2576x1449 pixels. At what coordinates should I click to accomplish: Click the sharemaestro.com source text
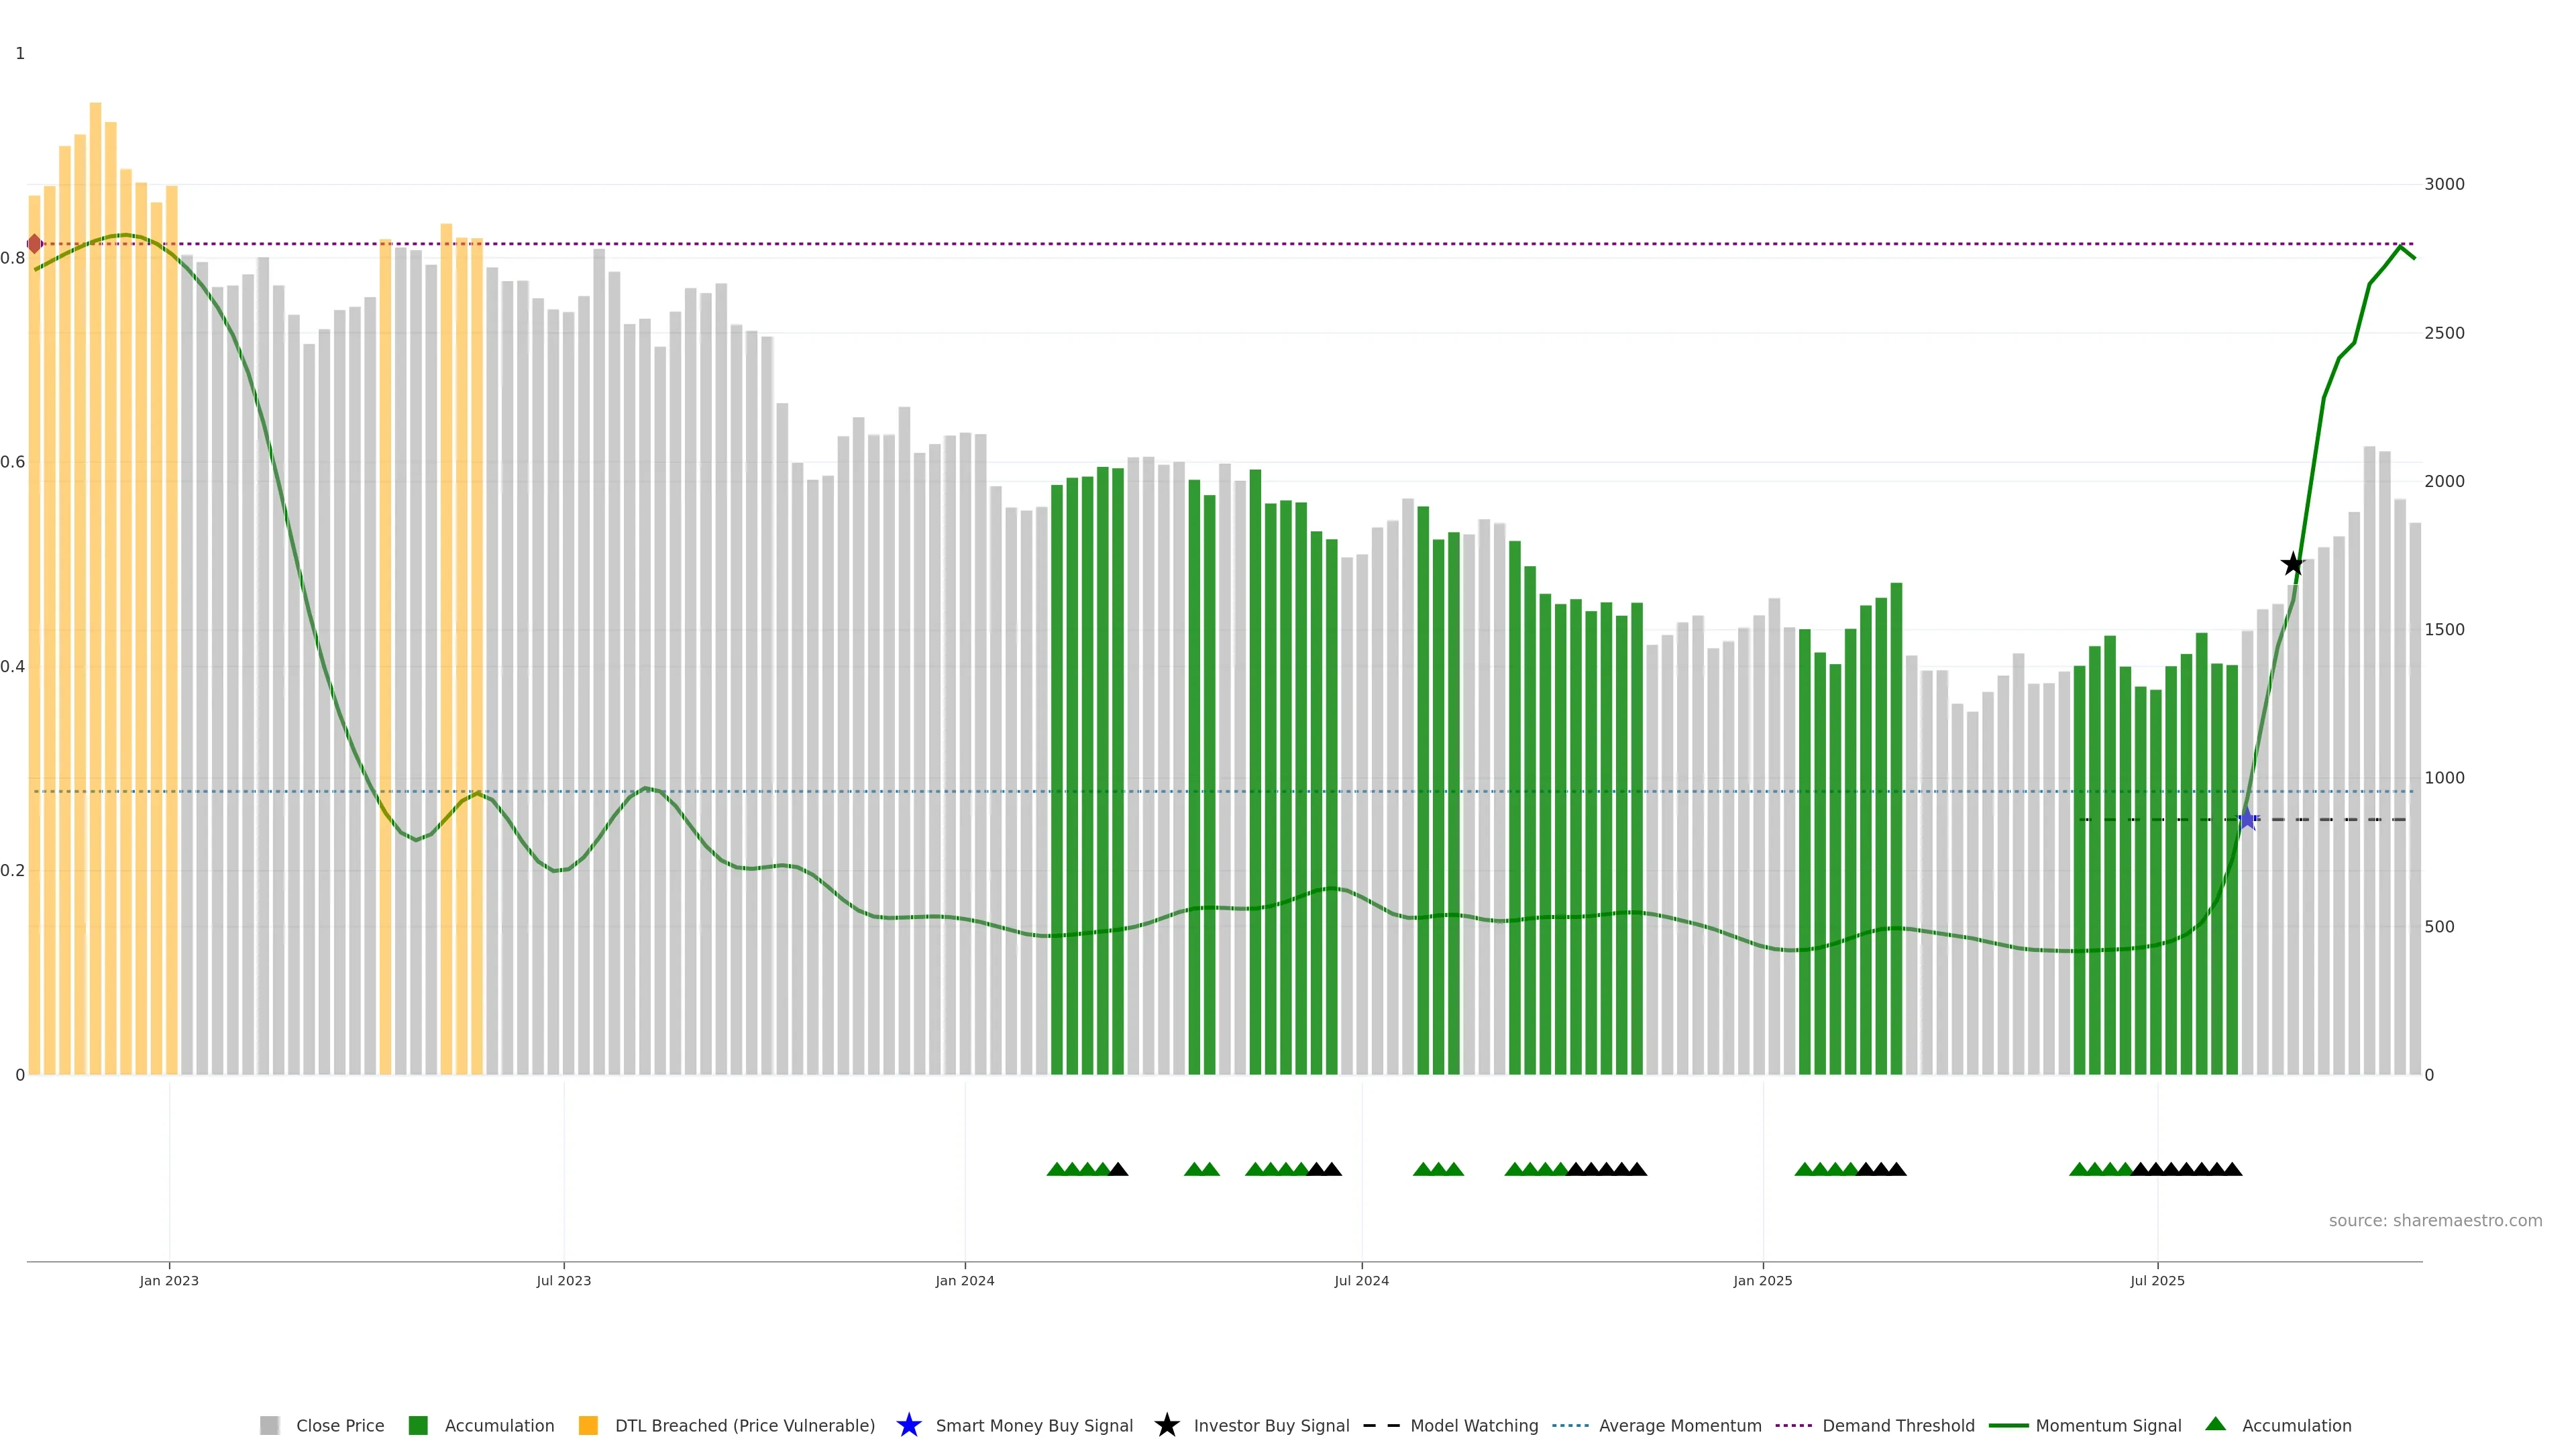point(2435,1220)
